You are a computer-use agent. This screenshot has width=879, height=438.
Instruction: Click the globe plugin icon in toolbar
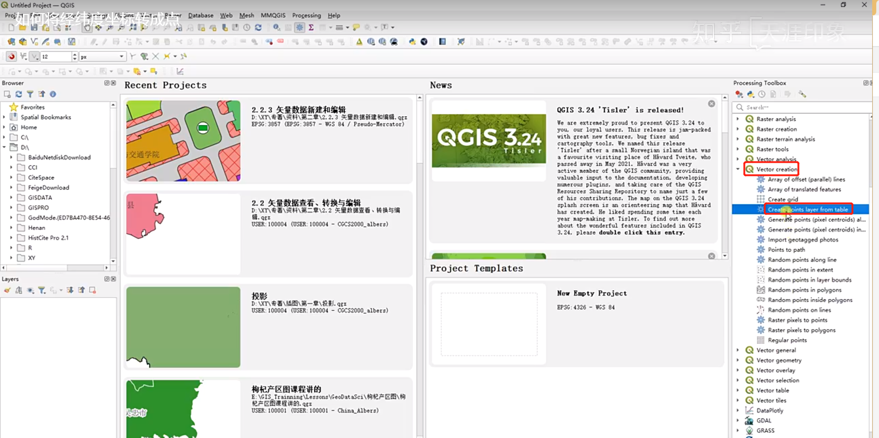pos(424,42)
